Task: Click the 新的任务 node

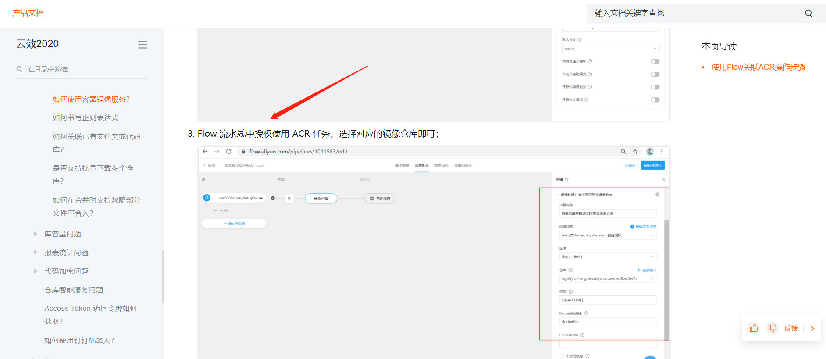Action: [380, 199]
